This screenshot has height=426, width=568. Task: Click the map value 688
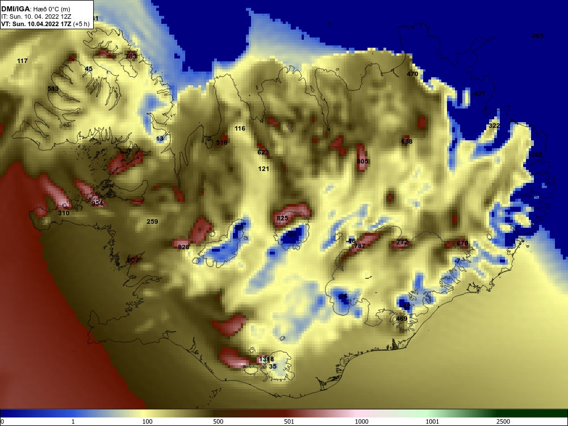pyautogui.click(x=407, y=141)
